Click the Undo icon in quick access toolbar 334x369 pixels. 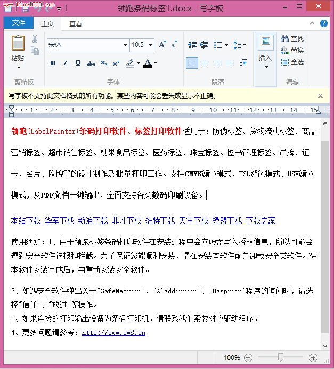tap(38, 9)
